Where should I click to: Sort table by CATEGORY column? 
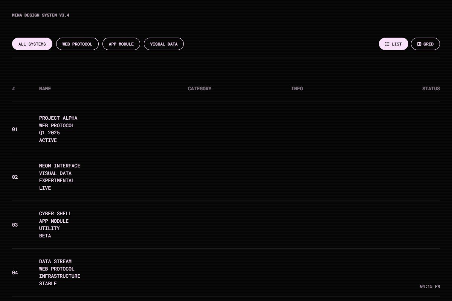(x=200, y=88)
